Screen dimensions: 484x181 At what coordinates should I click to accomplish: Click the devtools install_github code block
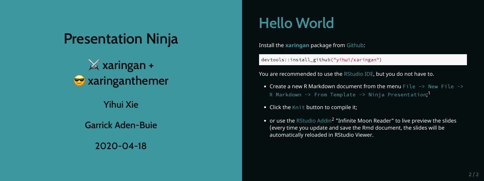(363, 60)
